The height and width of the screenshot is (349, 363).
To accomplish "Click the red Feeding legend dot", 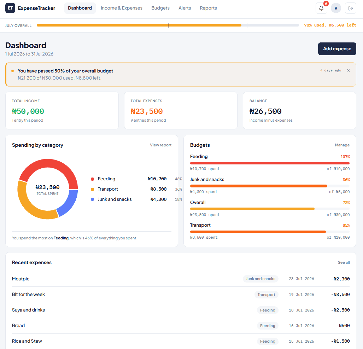I will point(92,179).
